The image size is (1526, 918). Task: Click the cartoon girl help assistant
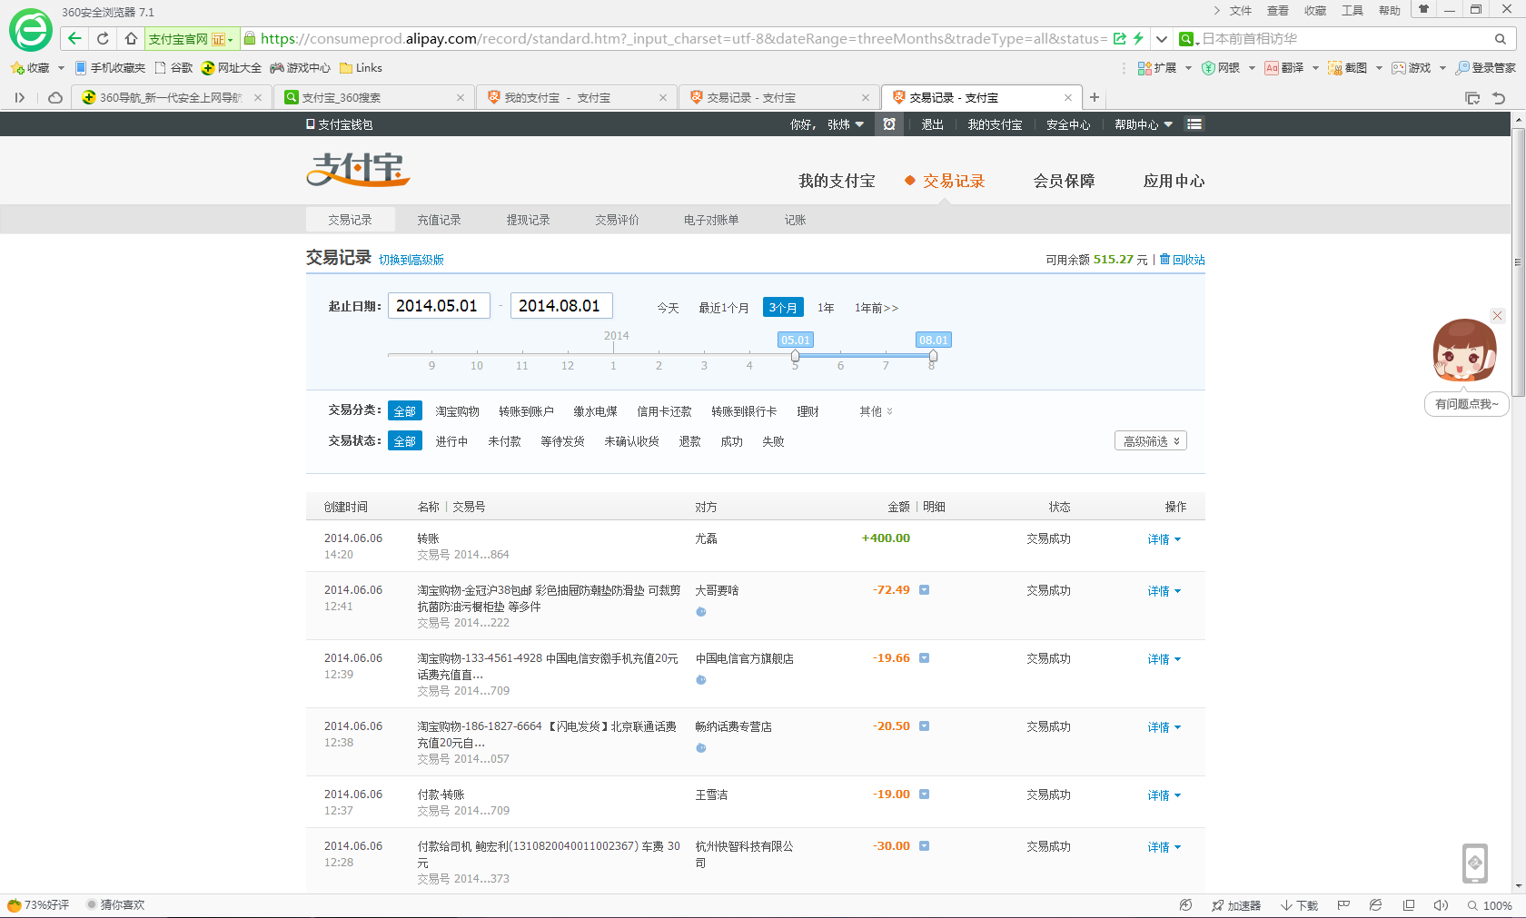coord(1464,350)
